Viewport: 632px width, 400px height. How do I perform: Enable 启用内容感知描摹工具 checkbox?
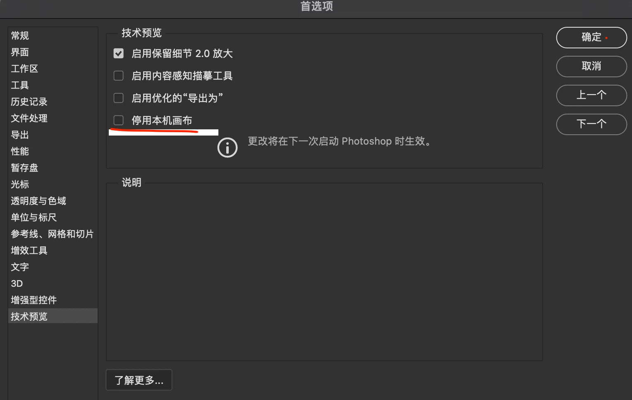119,76
